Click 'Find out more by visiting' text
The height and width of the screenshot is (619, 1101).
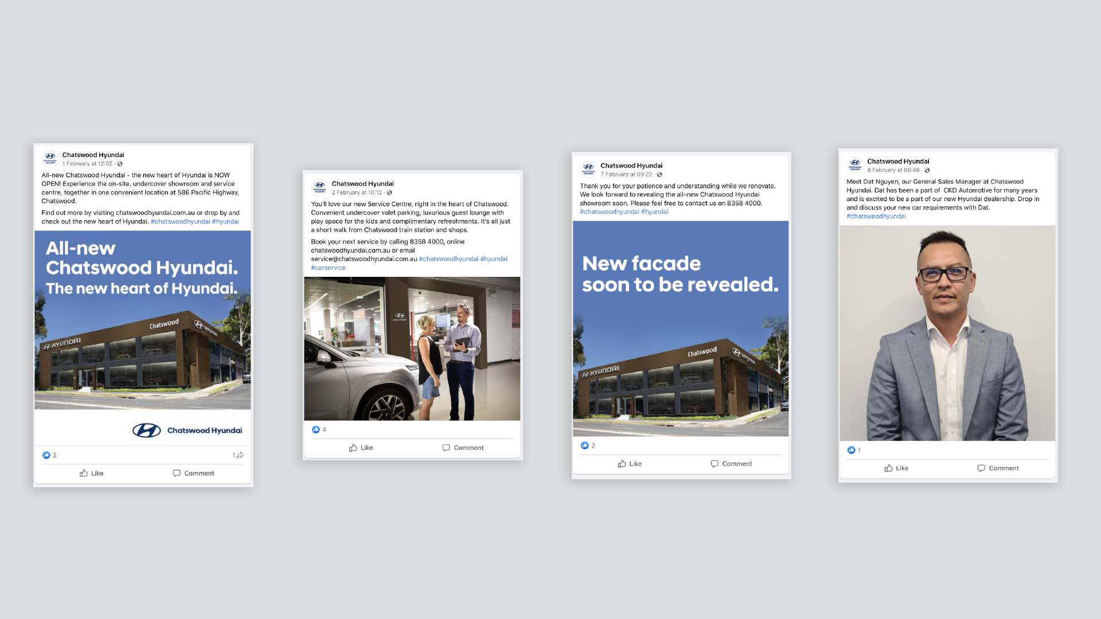click(77, 213)
